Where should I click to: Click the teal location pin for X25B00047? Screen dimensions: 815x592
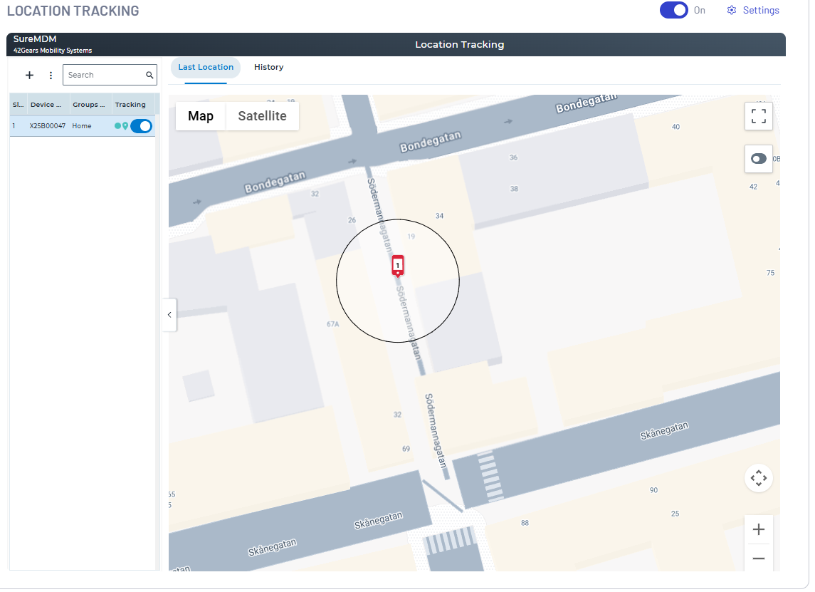125,126
